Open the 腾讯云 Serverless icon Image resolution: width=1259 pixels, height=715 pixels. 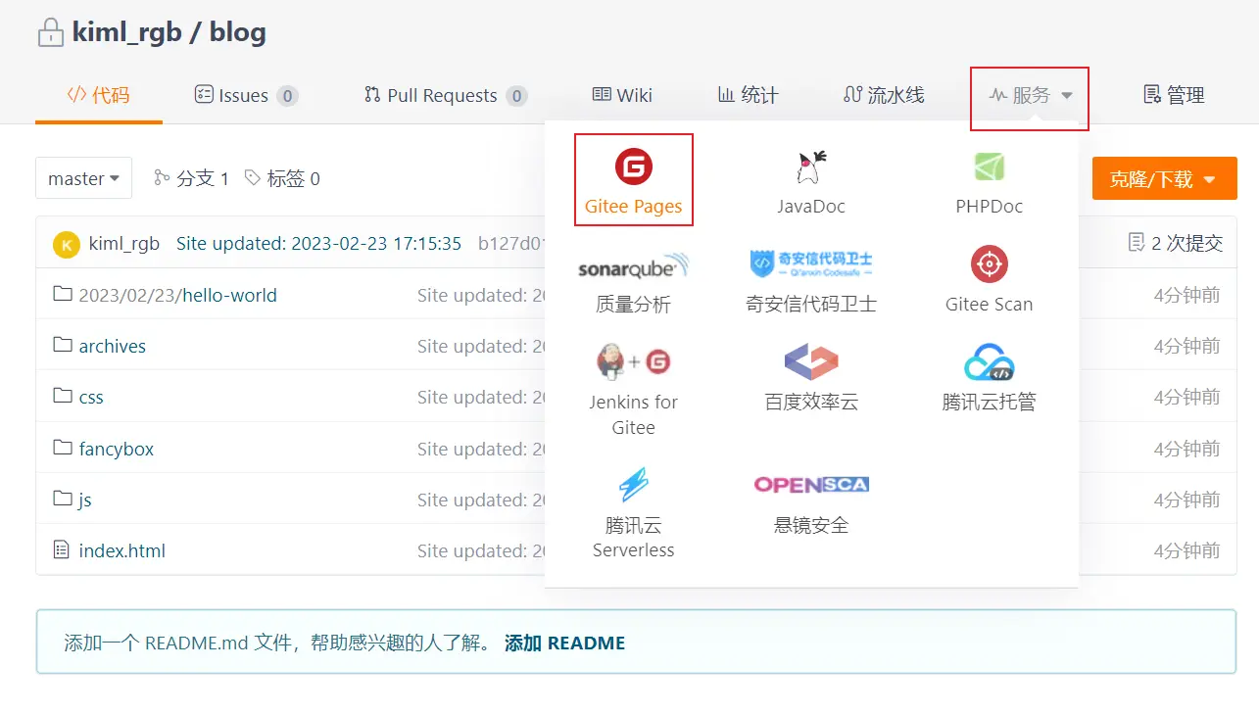point(633,485)
